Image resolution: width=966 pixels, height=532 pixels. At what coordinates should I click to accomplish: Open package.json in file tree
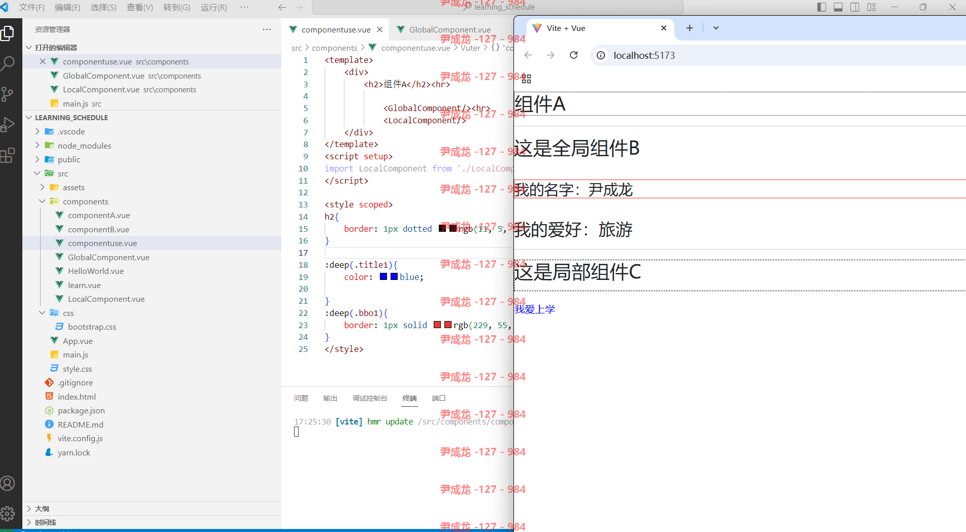[81, 410]
